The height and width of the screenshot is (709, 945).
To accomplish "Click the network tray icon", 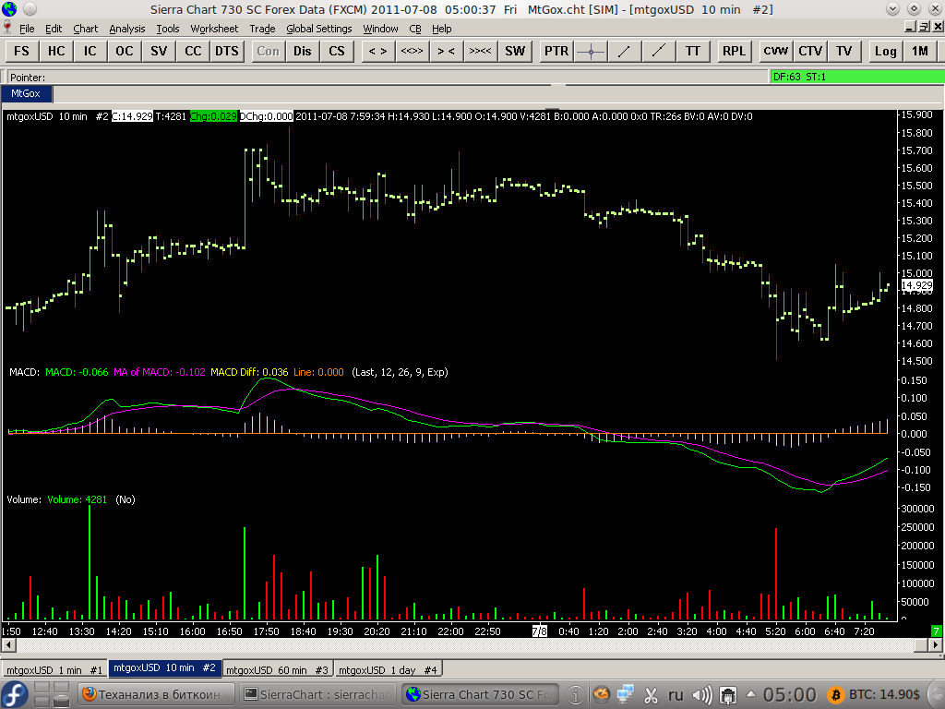I will point(626,694).
